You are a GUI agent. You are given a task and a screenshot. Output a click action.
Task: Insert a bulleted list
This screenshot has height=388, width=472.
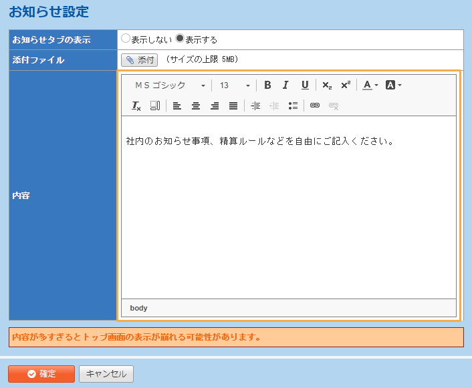pyautogui.click(x=293, y=106)
